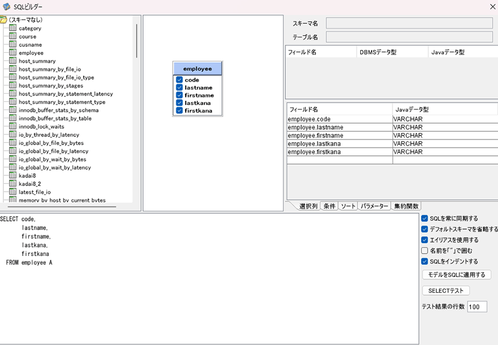
Task: Click the host_summary_by_file_io_type table icon
Action: point(13,77)
